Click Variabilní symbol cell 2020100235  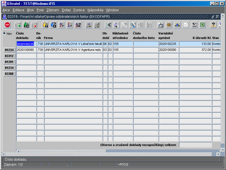point(169,44)
